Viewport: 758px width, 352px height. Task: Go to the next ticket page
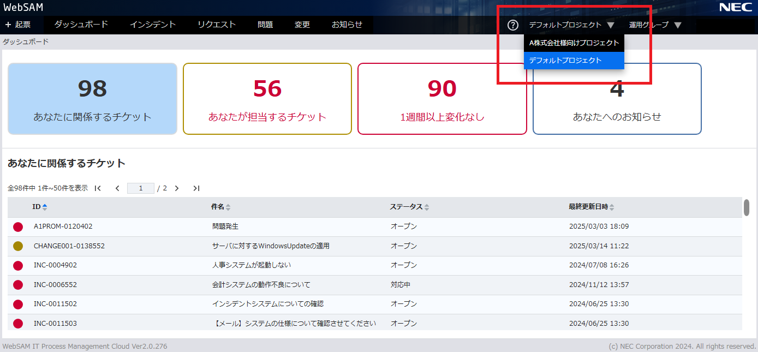177,188
